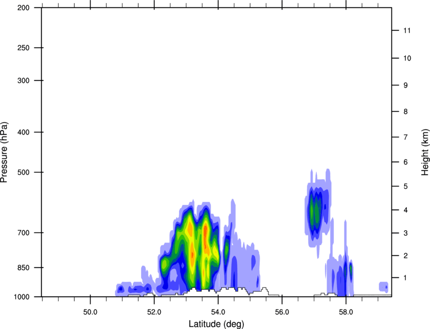Image resolution: width=430 pixels, height=329 pixels.
Task: Click the 9 km height label
Action: click(406, 86)
